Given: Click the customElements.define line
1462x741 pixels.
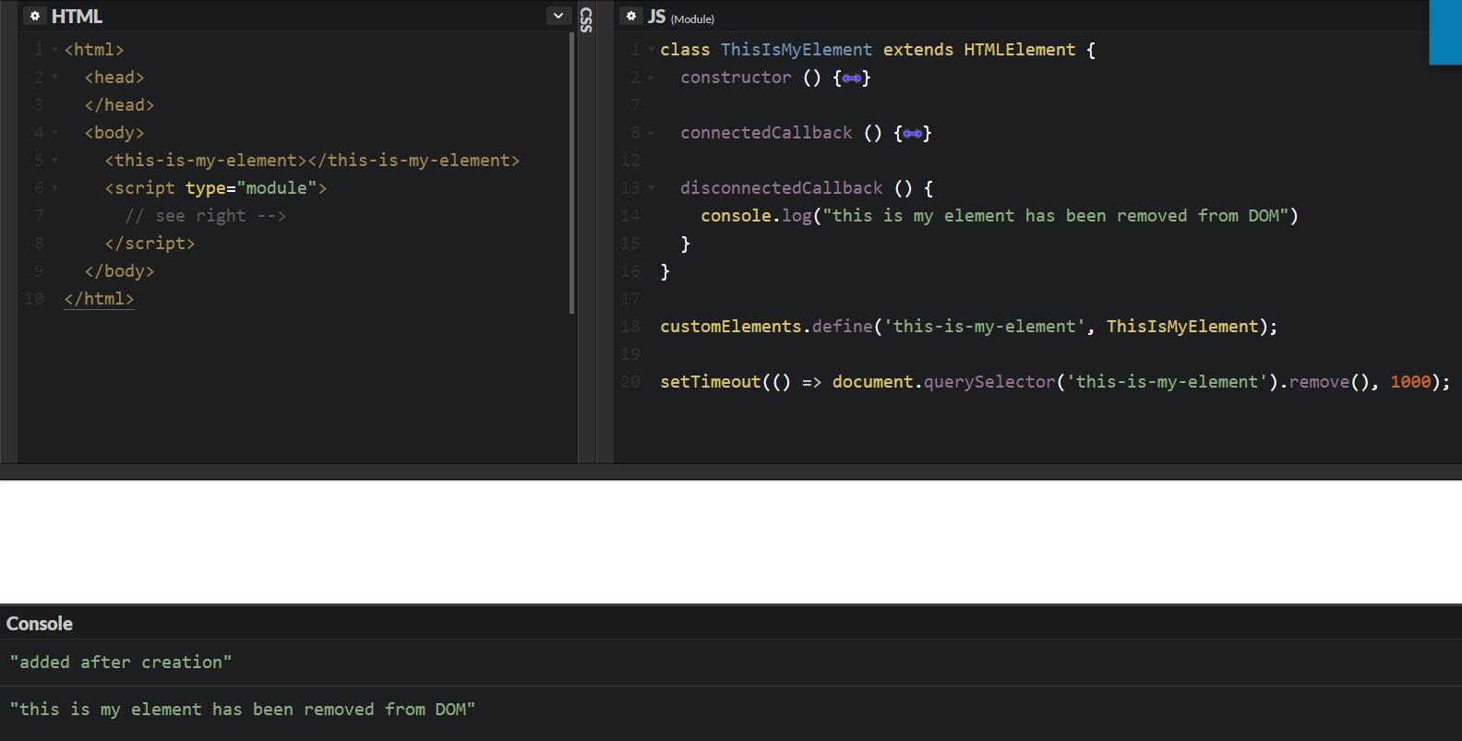Looking at the screenshot, I should pos(969,327).
